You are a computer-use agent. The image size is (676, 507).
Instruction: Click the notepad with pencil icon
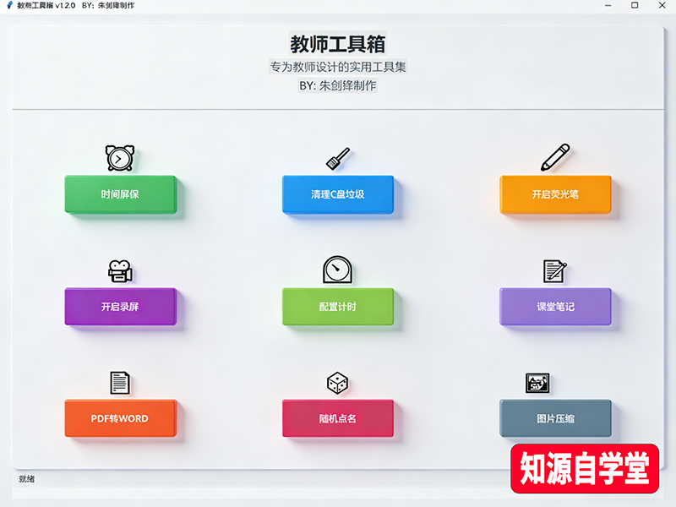coord(554,270)
